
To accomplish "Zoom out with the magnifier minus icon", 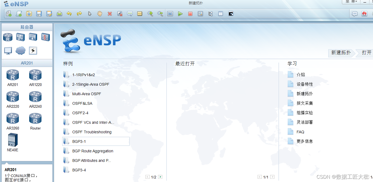I will pyautogui.click(x=160, y=14).
